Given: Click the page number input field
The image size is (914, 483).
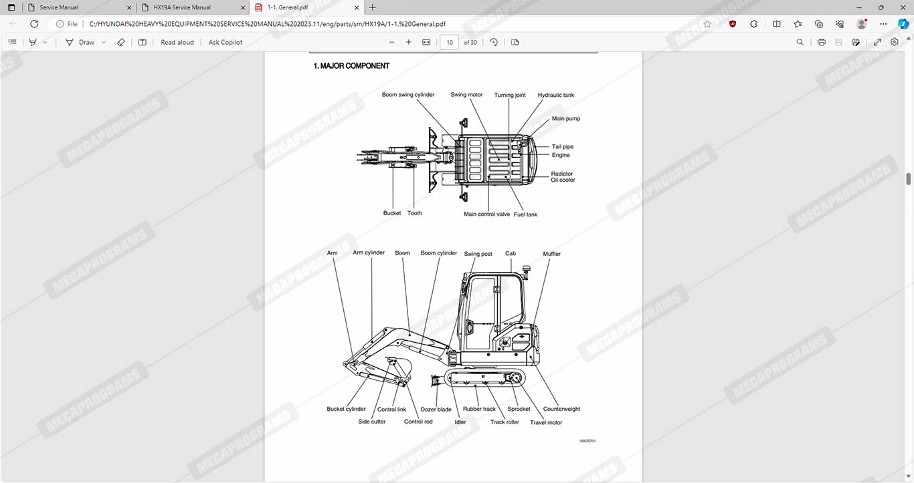Looking at the screenshot, I should pyautogui.click(x=450, y=42).
